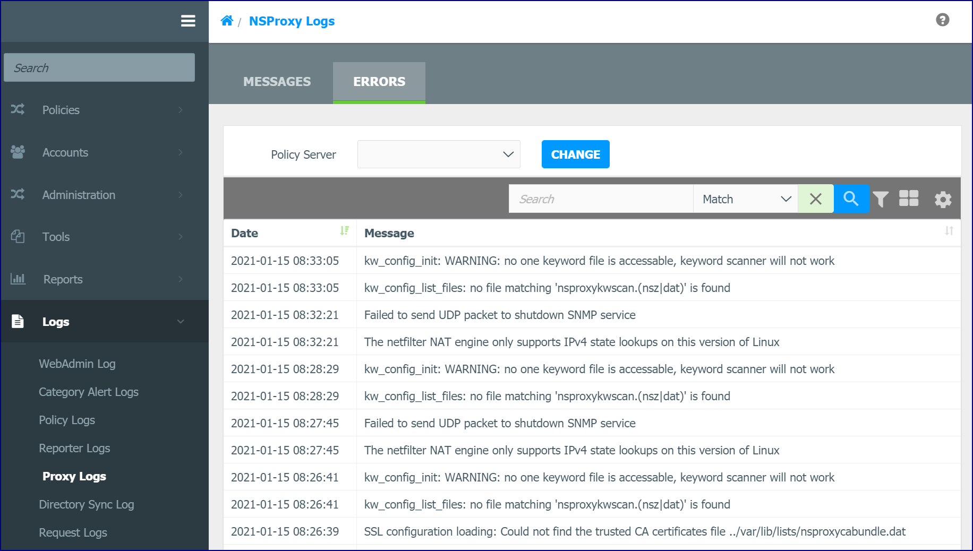Select 08:32:21 Failed to send UDP message
Image resolution: width=973 pixels, height=551 pixels.
[500, 315]
